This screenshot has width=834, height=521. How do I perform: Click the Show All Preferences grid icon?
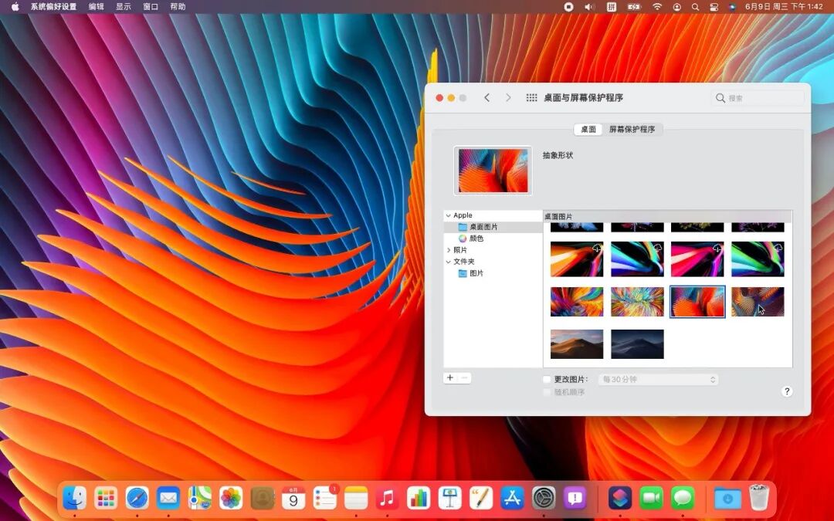[531, 98]
